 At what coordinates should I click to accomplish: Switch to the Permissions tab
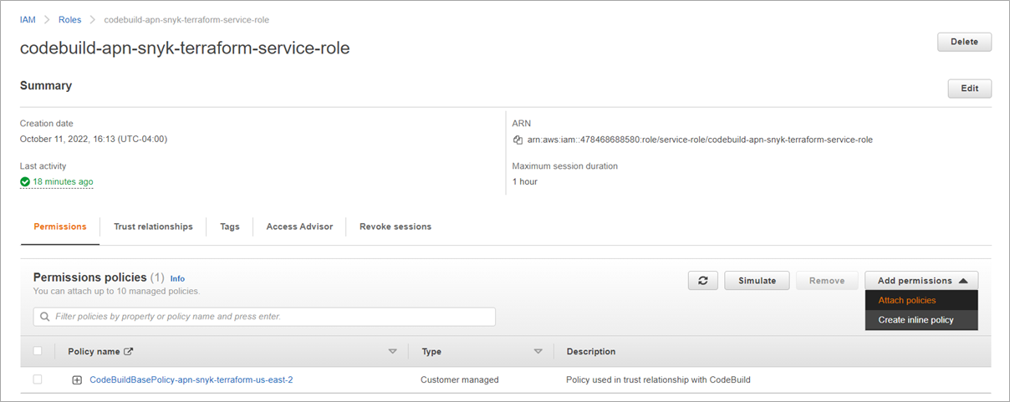[x=60, y=226]
